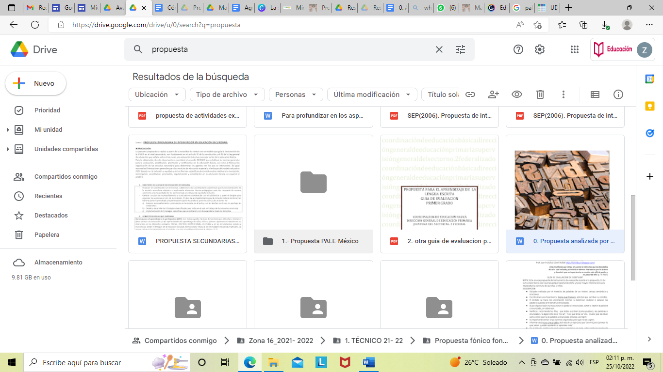Open the Google apps grid

tap(575, 49)
